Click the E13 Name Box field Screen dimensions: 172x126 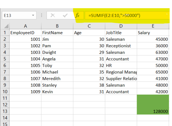[19, 15]
